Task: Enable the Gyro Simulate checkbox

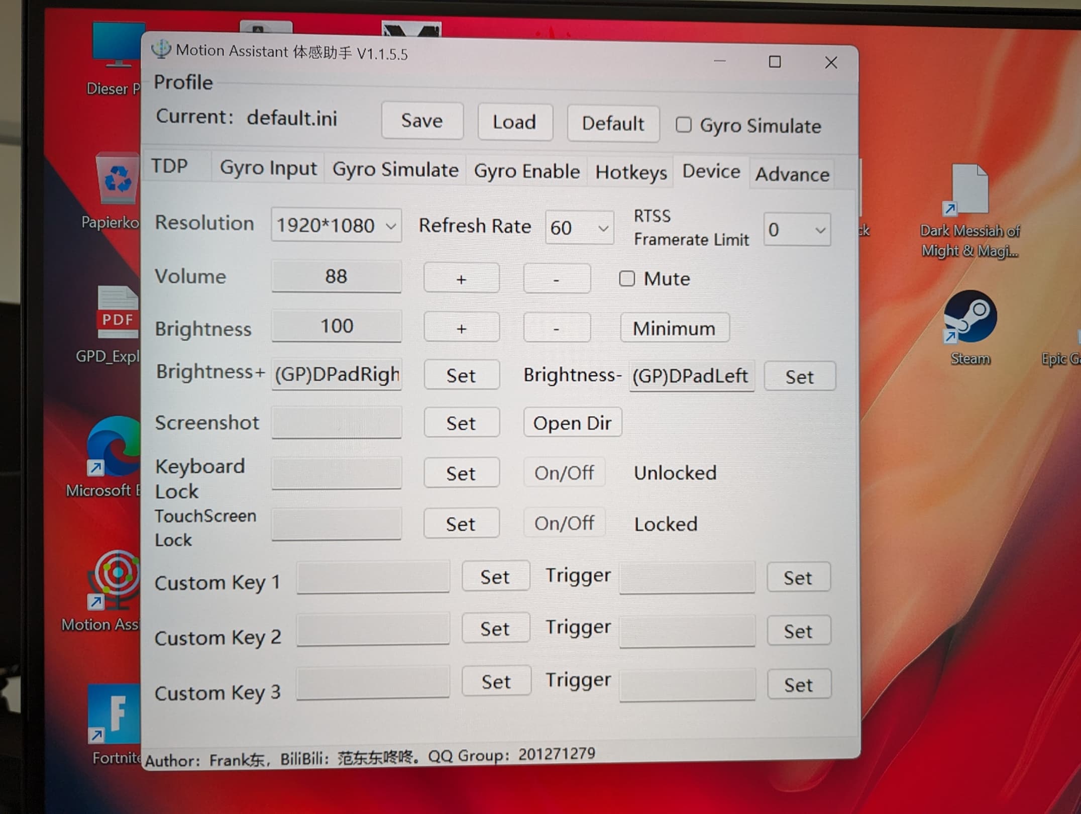Action: 683,124
